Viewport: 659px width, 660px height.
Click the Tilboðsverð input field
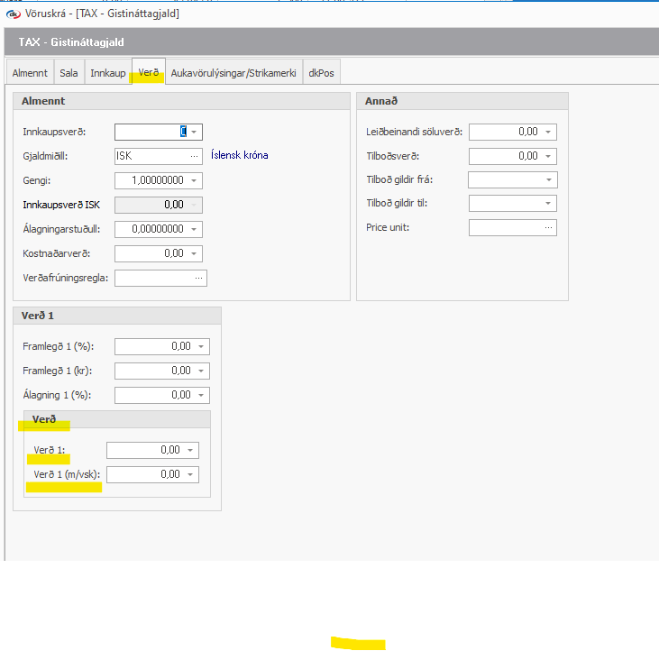pos(505,156)
